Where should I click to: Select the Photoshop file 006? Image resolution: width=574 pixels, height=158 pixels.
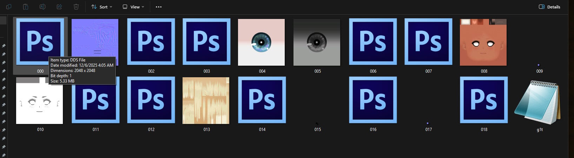(x=373, y=42)
